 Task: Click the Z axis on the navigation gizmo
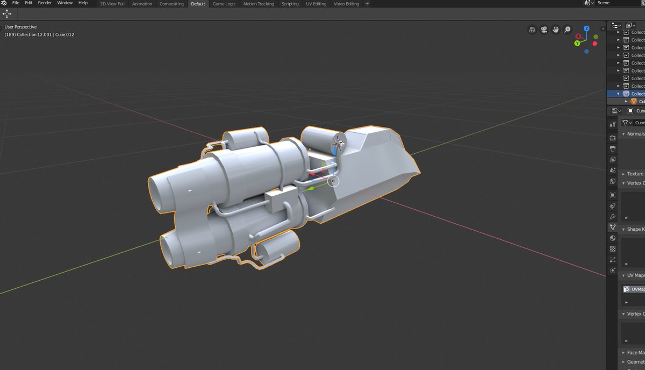[x=586, y=27]
